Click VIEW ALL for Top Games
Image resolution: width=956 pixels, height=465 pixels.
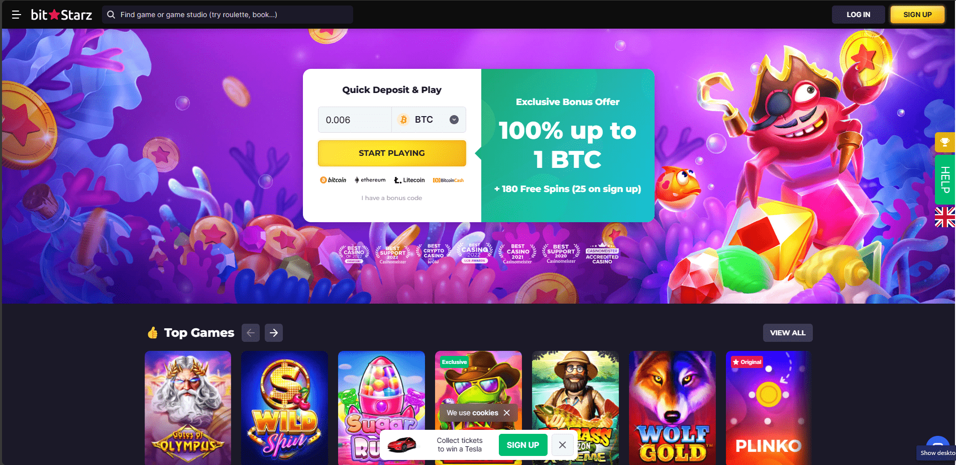[x=788, y=333]
